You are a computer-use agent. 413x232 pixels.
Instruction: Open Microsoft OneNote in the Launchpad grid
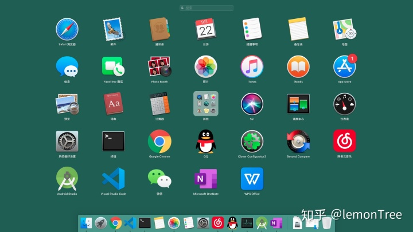coord(206,179)
